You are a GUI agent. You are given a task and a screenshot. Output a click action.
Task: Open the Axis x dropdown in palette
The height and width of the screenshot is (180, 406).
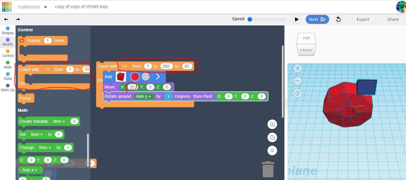click(30, 170)
